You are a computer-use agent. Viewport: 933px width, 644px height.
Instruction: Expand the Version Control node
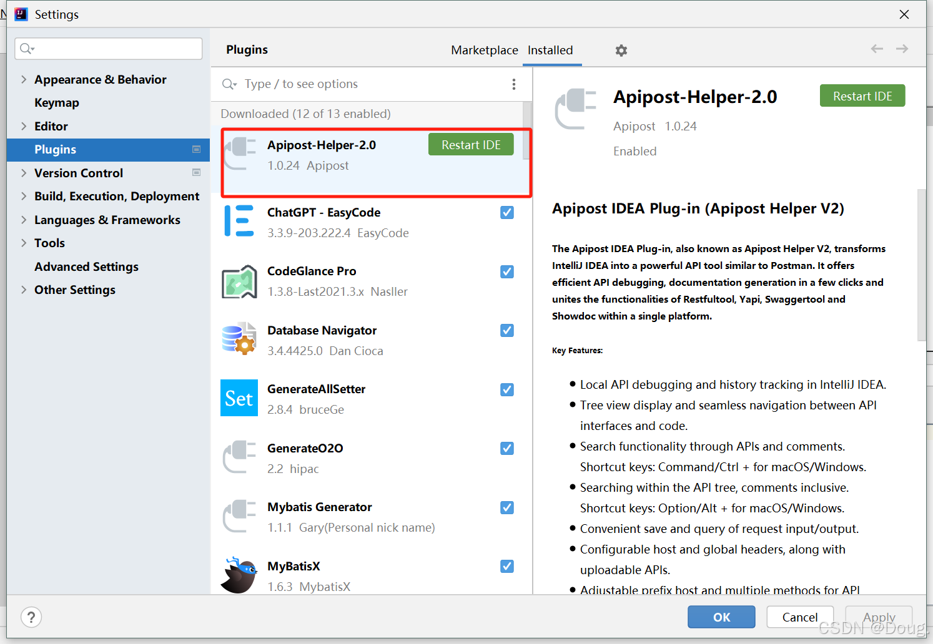24,173
